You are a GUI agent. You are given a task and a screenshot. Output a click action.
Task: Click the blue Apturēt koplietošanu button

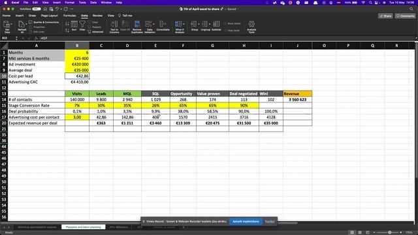click(246, 221)
